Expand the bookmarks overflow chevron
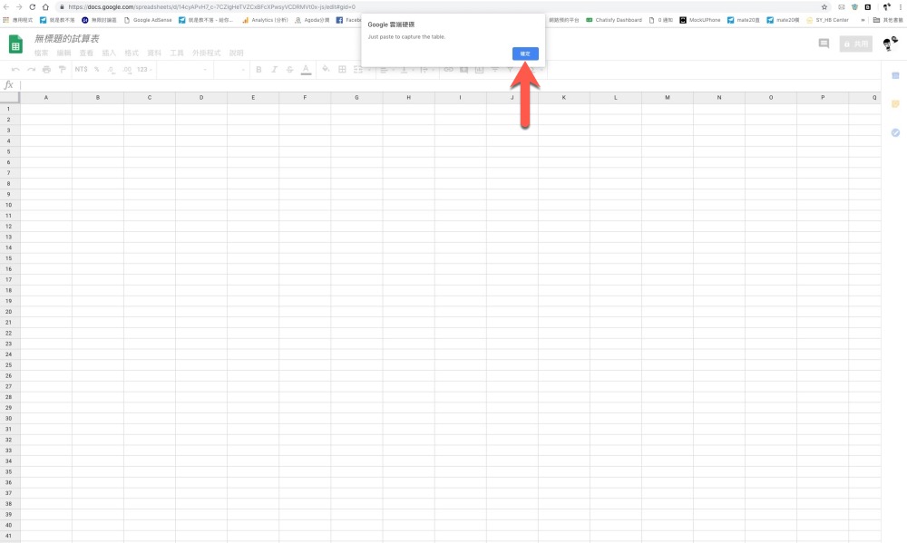Screen dimensions: 907x543 point(863,20)
